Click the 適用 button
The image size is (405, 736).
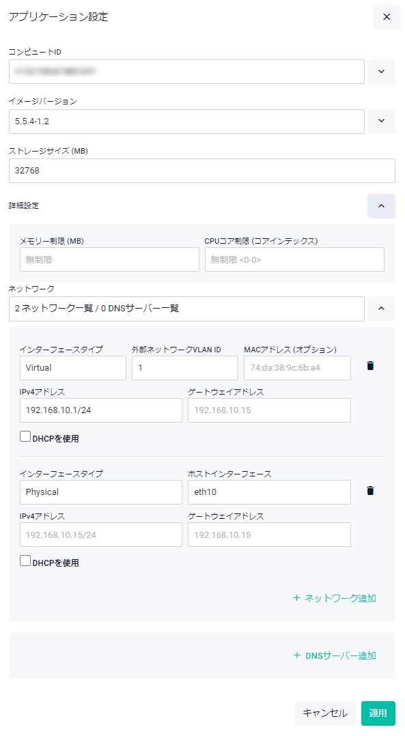point(378,713)
